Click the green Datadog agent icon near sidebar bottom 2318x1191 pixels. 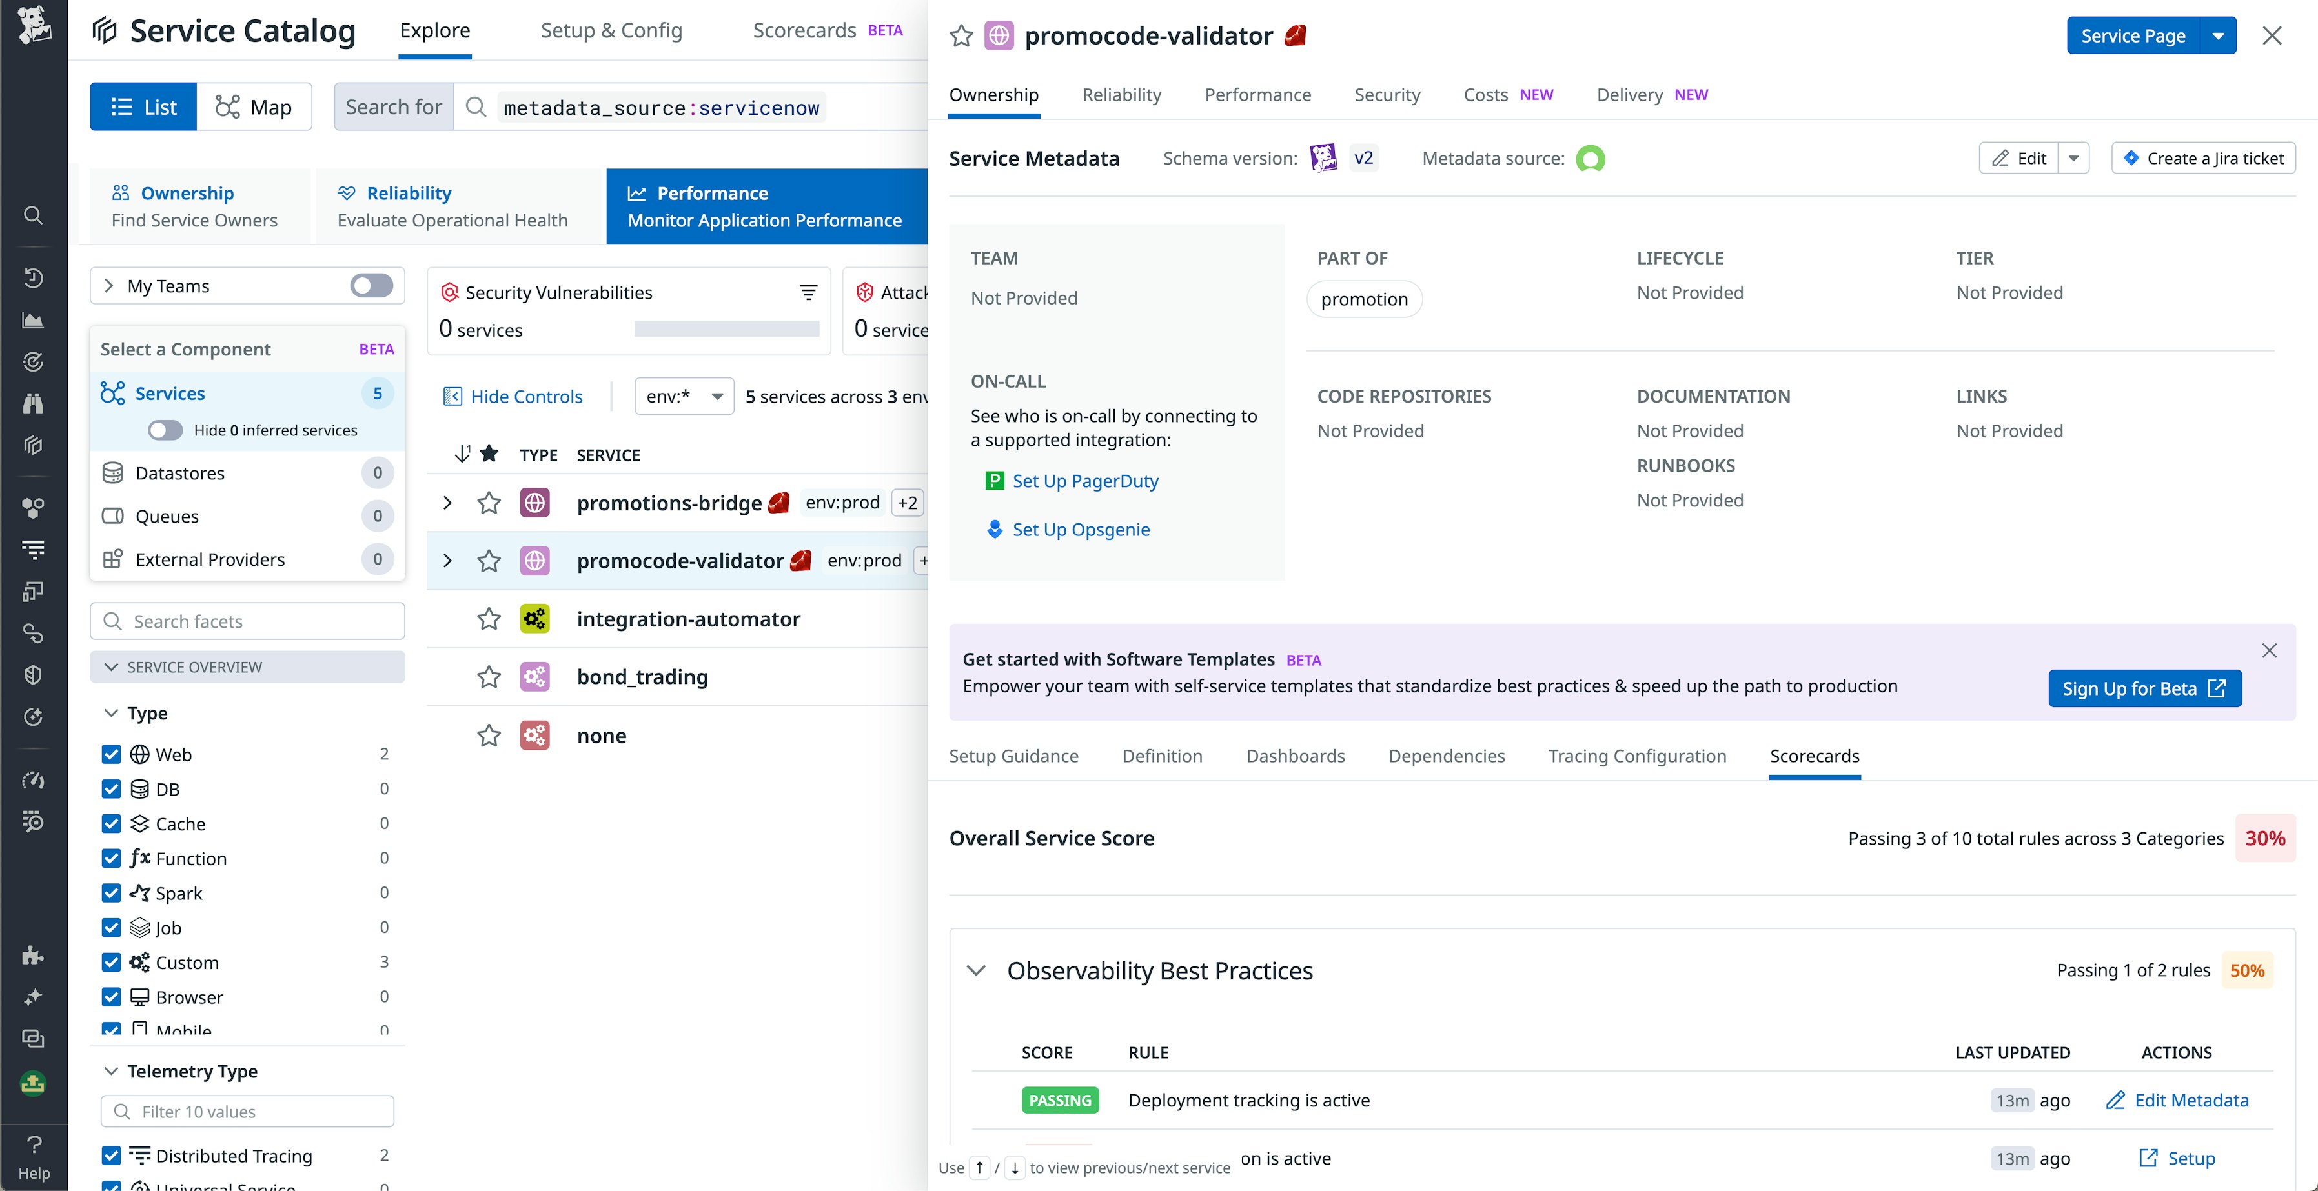coord(34,1084)
